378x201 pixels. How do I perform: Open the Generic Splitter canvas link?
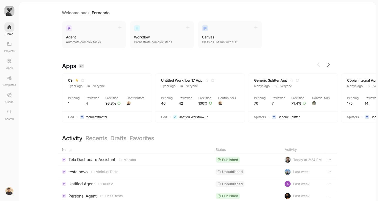coord(286,117)
